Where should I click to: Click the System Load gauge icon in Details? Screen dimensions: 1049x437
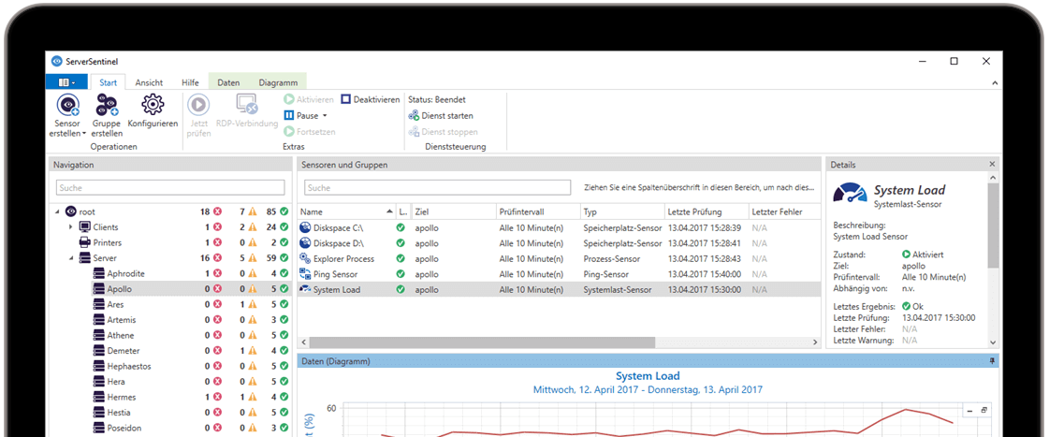(x=851, y=193)
